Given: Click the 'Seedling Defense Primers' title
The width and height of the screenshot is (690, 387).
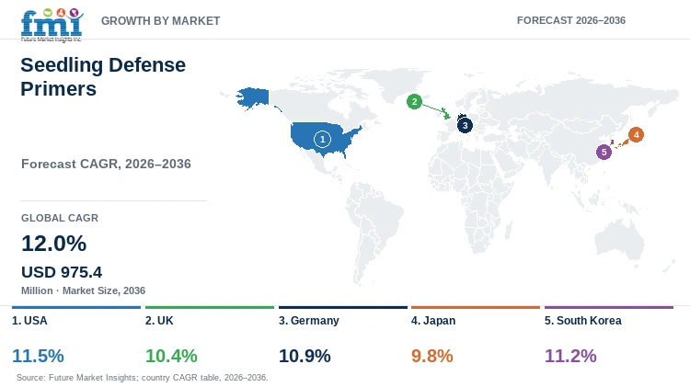Looking at the screenshot, I should click(103, 76).
